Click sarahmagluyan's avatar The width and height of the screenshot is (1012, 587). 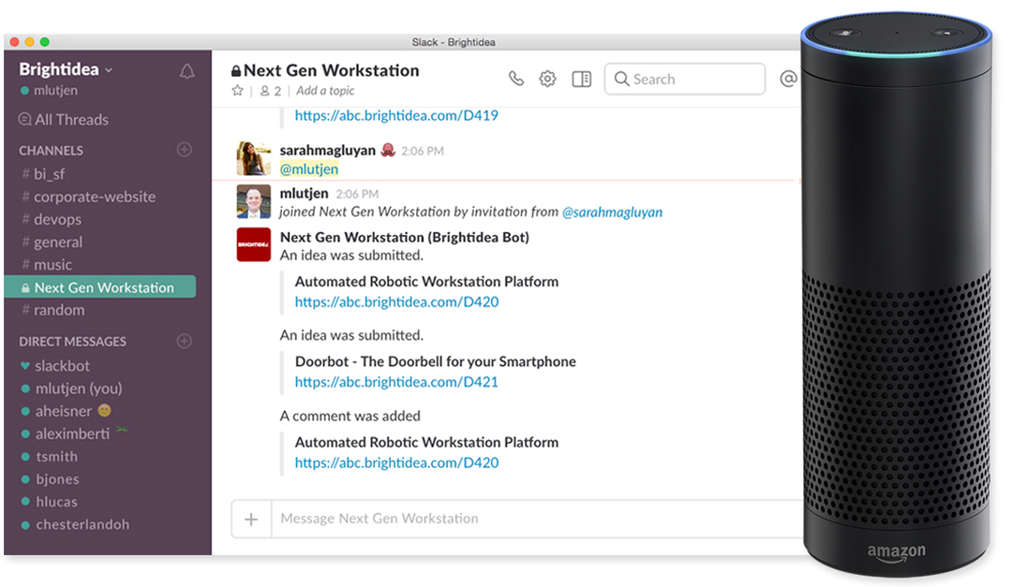254,158
